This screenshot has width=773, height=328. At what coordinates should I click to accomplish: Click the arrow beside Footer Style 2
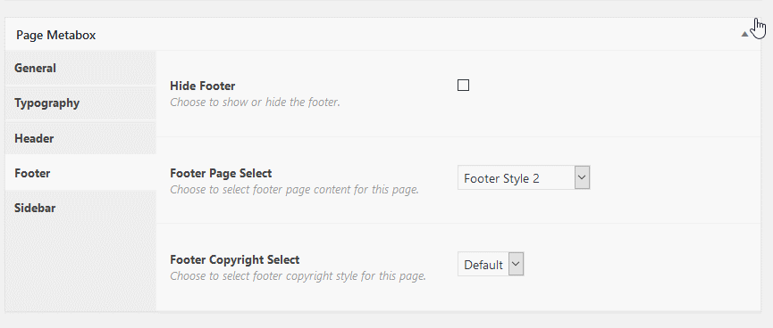(583, 177)
